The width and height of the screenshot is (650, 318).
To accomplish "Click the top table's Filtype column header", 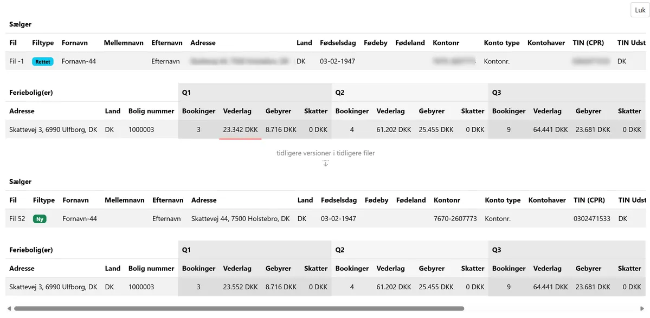I will point(43,43).
